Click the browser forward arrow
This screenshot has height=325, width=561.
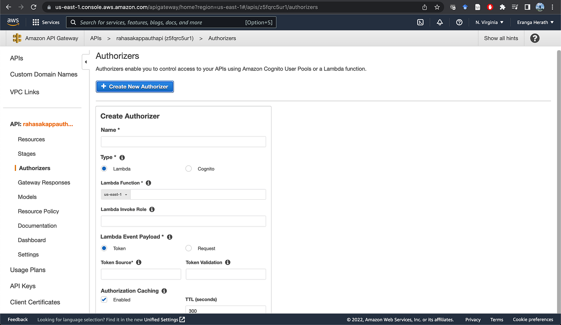coord(21,7)
